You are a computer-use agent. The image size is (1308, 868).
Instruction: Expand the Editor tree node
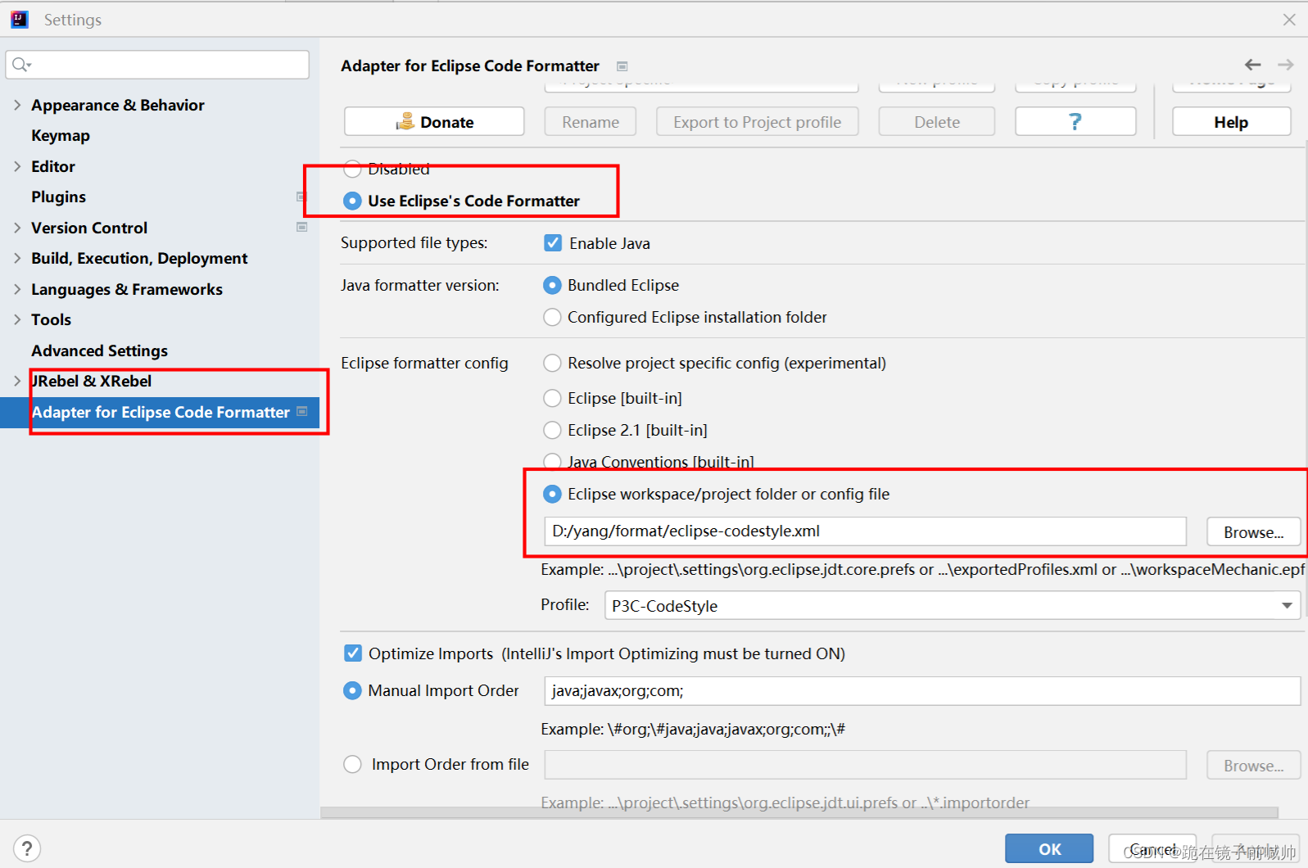pyautogui.click(x=17, y=166)
